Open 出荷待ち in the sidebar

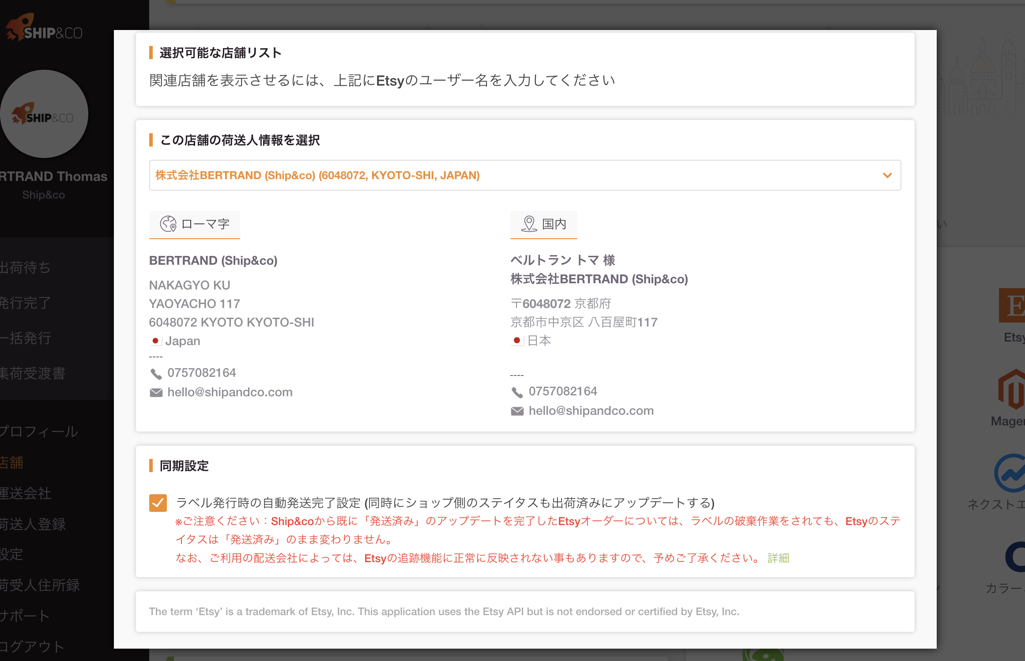[x=25, y=267]
